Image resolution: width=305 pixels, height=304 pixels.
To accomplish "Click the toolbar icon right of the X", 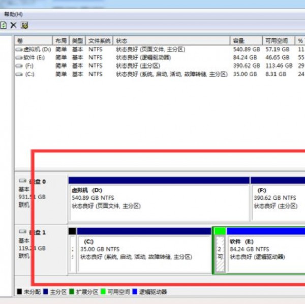I will click(24, 25).
